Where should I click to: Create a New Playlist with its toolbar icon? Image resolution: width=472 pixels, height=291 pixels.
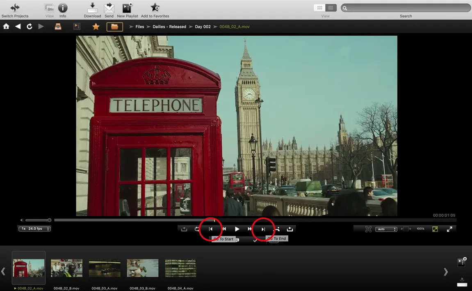click(127, 8)
